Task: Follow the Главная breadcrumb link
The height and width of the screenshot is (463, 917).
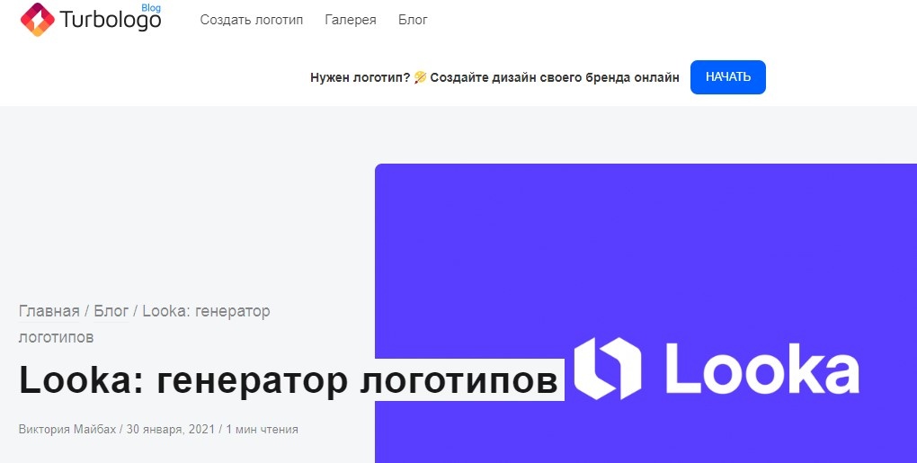Action: [49, 311]
